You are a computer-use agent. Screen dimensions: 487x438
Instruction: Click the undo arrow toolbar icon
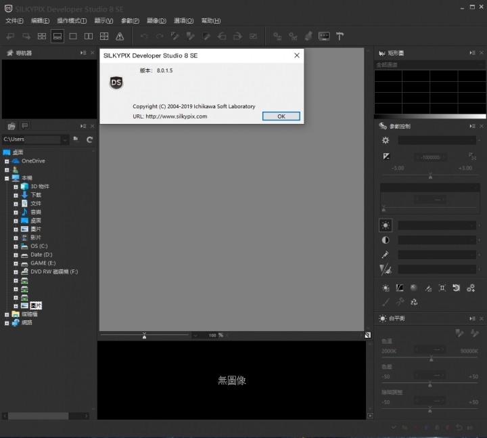point(144,37)
